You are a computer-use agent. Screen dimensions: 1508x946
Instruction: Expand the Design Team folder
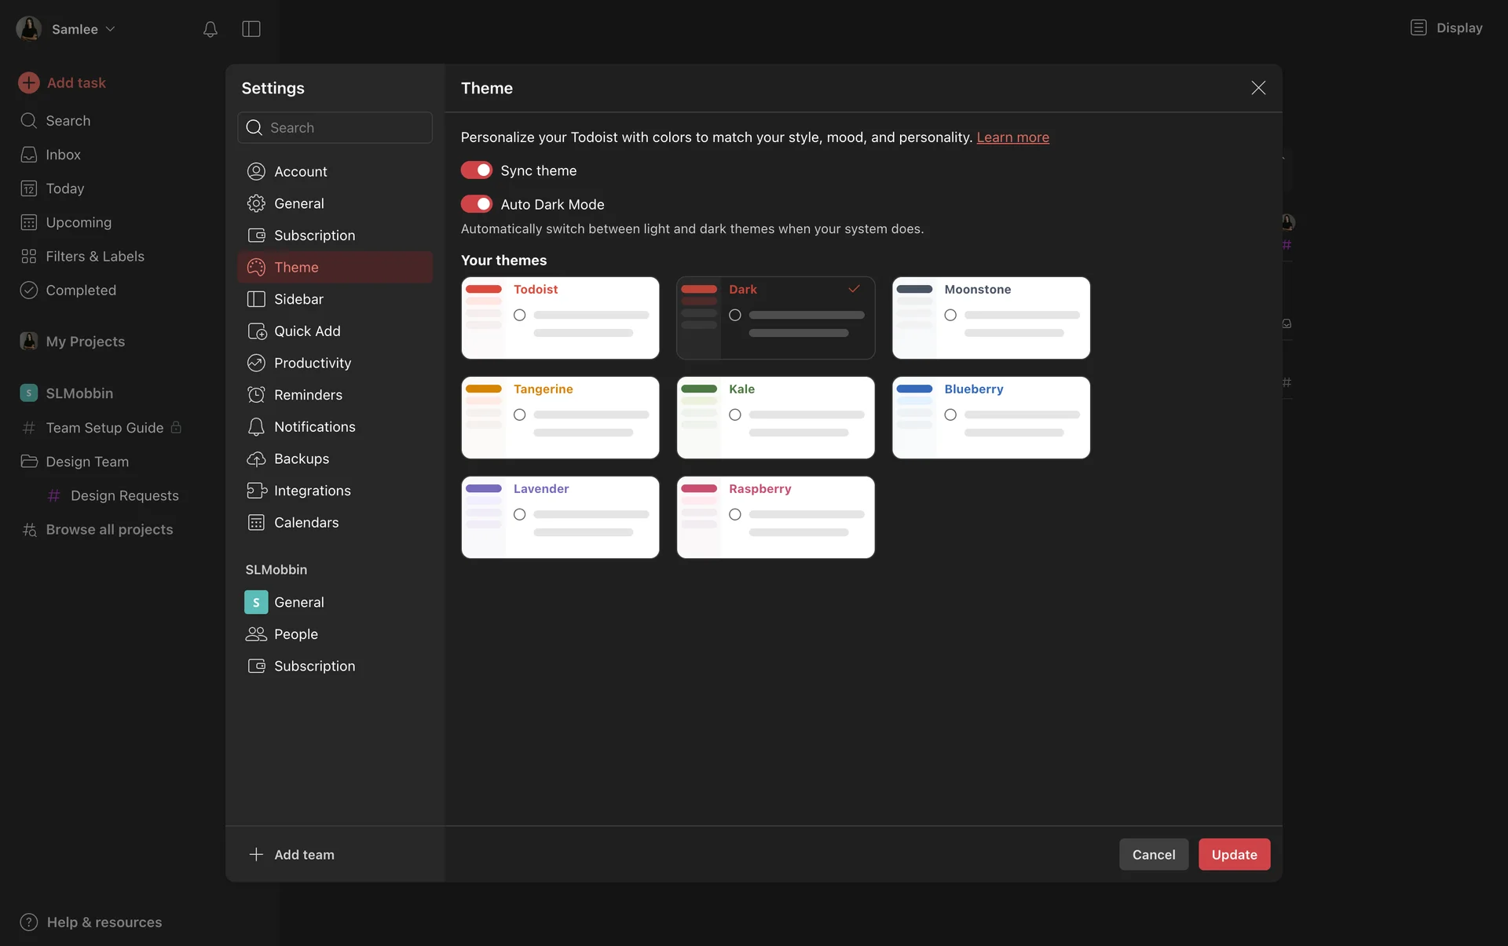pos(86,462)
